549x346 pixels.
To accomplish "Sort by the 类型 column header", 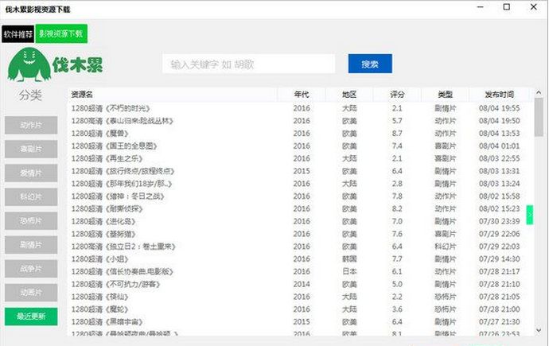I will pos(446,95).
